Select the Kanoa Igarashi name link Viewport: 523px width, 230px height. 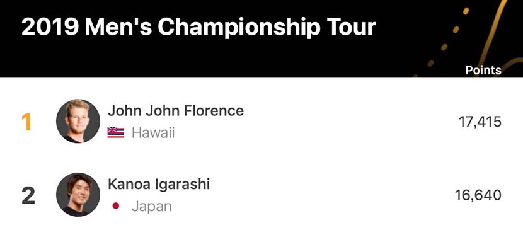click(159, 185)
